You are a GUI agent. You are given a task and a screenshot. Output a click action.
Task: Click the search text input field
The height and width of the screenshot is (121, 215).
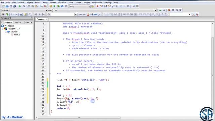click(62, 15)
